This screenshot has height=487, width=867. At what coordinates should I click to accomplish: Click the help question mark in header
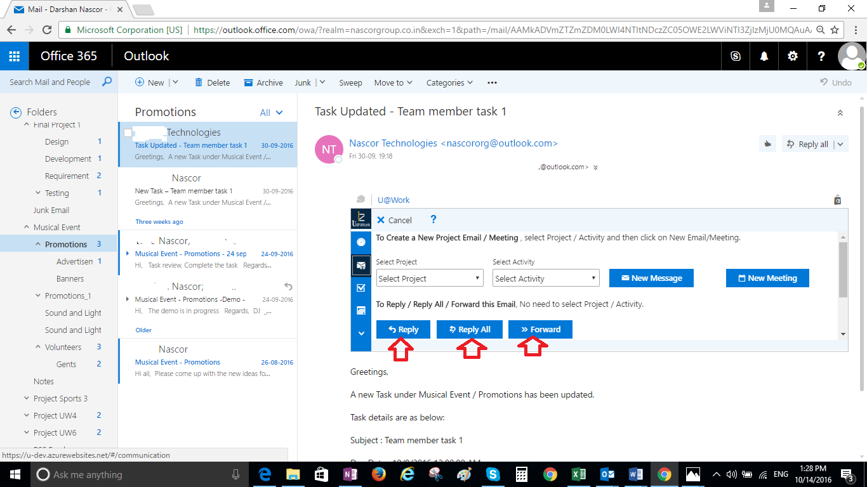click(x=821, y=56)
